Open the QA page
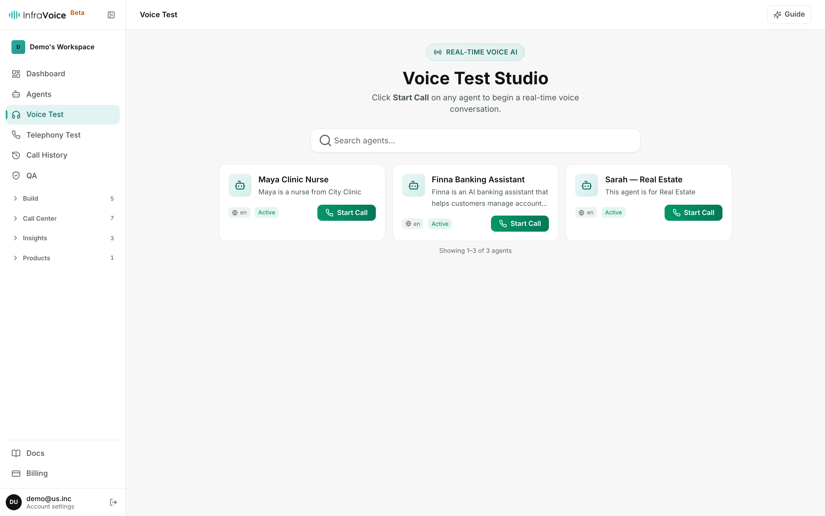 point(63,176)
